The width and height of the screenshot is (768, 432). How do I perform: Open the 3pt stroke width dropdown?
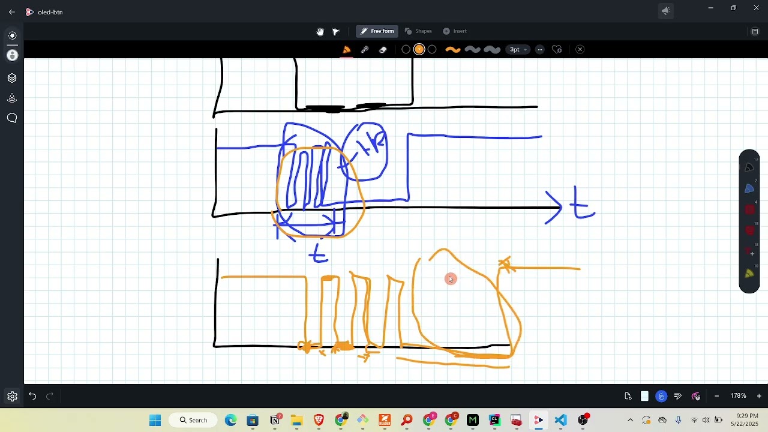pyautogui.click(x=518, y=50)
